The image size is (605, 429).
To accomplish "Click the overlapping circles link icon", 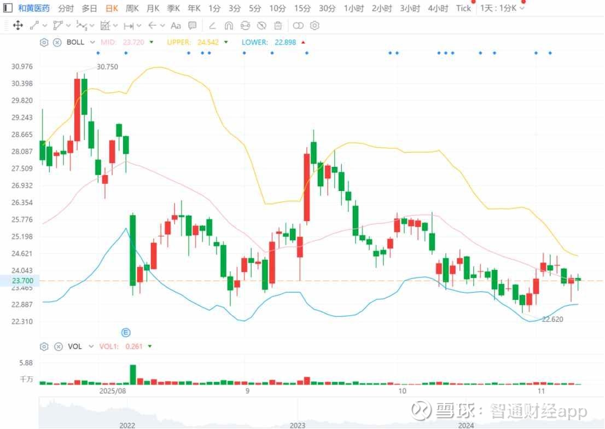I will click(298, 26).
